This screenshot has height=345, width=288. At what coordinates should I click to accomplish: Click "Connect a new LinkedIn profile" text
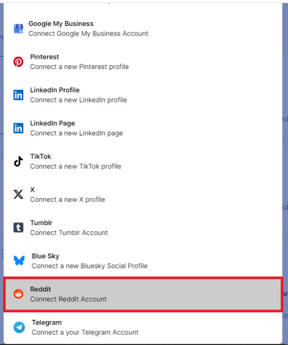[x=79, y=100]
